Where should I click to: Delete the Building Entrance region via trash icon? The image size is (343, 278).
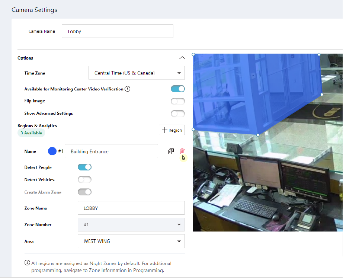coord(182,151)
